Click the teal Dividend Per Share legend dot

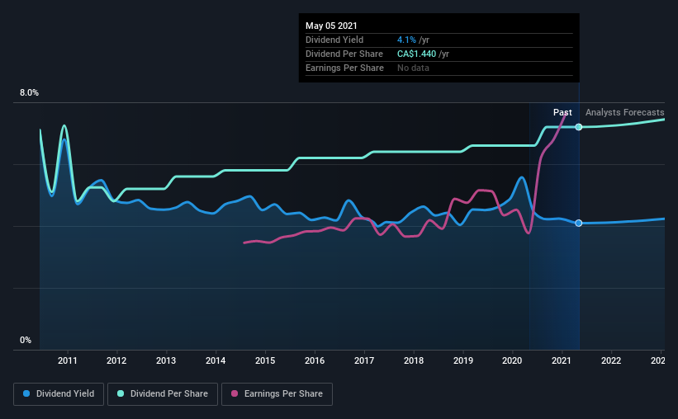(121, 393)
